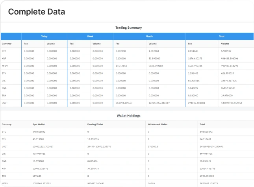This screenshot has width=254, height=187.
Task: Click the Funding Wallet column header
Action: pyautogui.click(x=95, y=124)
